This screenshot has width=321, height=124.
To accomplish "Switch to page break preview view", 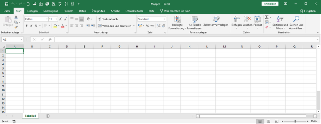I will pyautogui.click(x=276, y=121).
